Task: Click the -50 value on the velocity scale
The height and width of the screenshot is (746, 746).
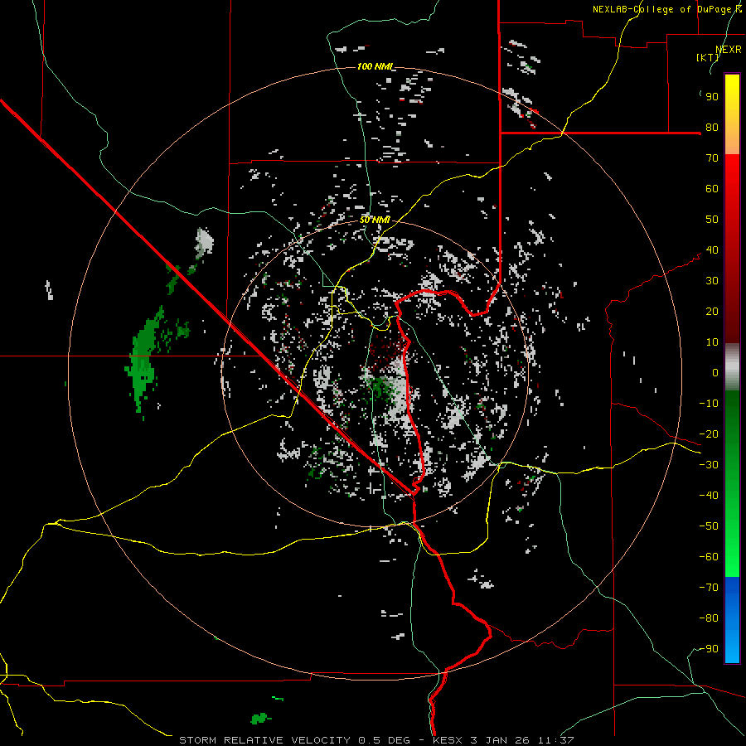Action: 709,526
